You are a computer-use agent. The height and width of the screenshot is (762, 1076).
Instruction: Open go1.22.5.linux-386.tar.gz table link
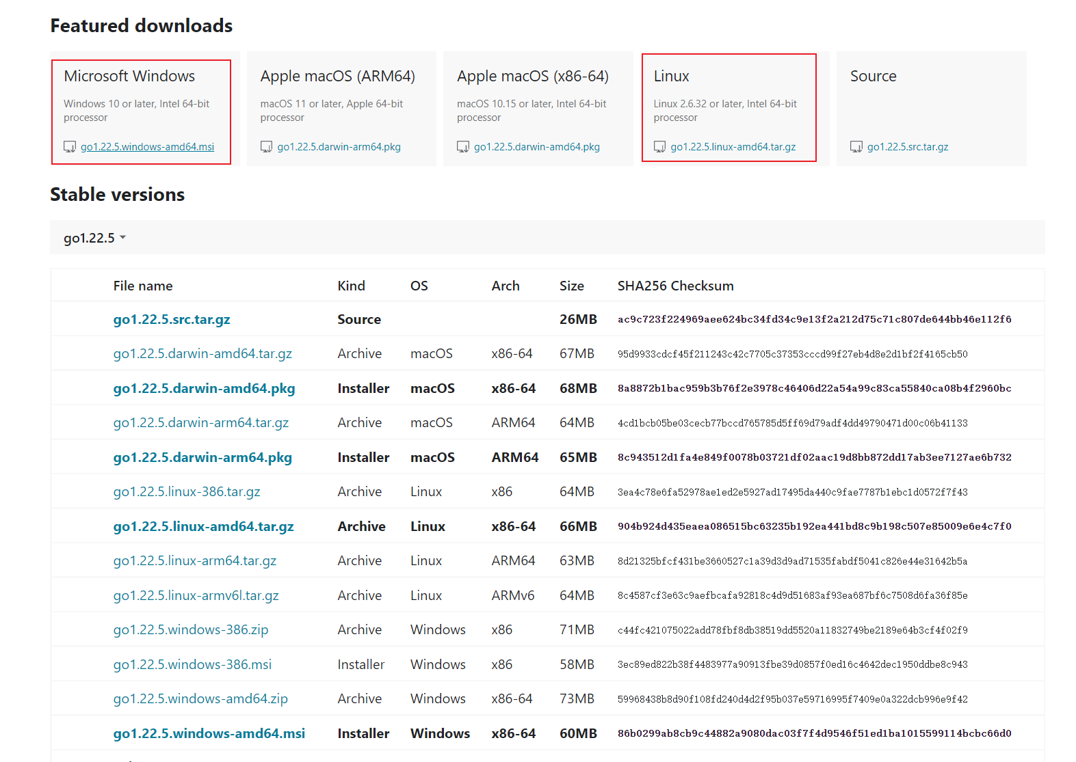point(187,491)
